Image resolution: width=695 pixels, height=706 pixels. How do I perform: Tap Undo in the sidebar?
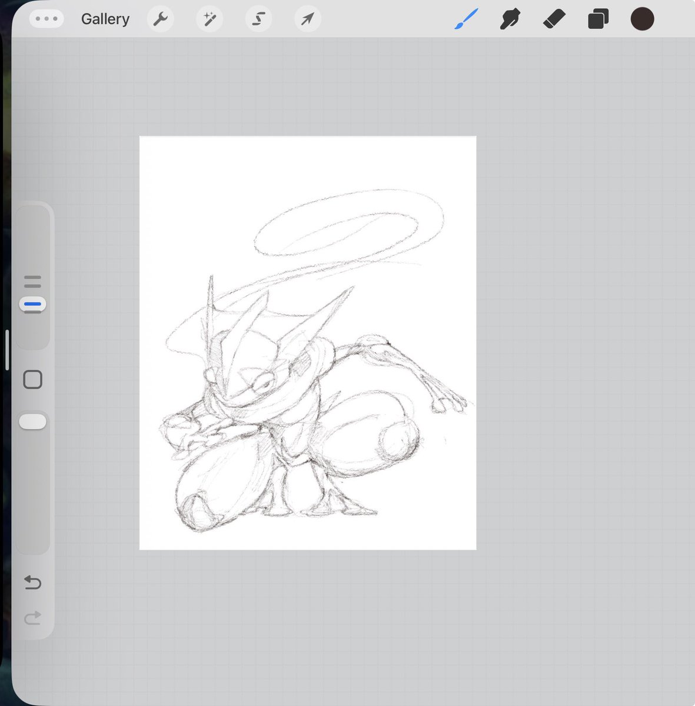pos(33,582)
